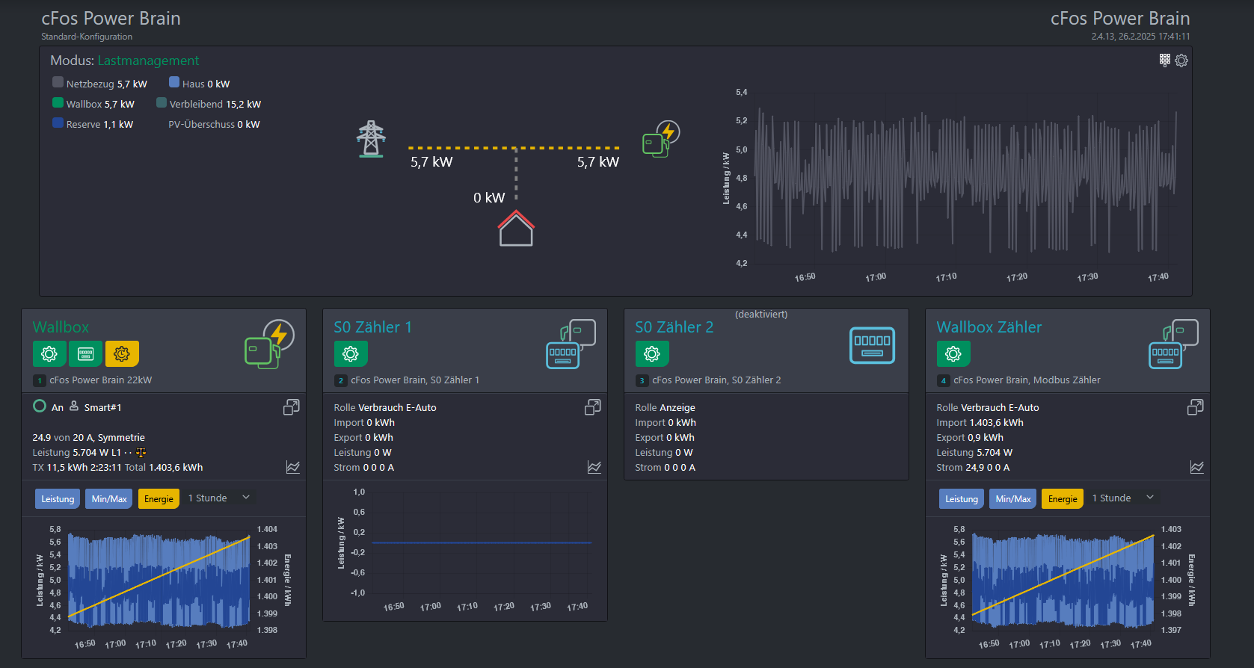Viewport: 1254px width, 668px height.
Task: Click the house icon in power flow diagram
Action: [516, 229]
